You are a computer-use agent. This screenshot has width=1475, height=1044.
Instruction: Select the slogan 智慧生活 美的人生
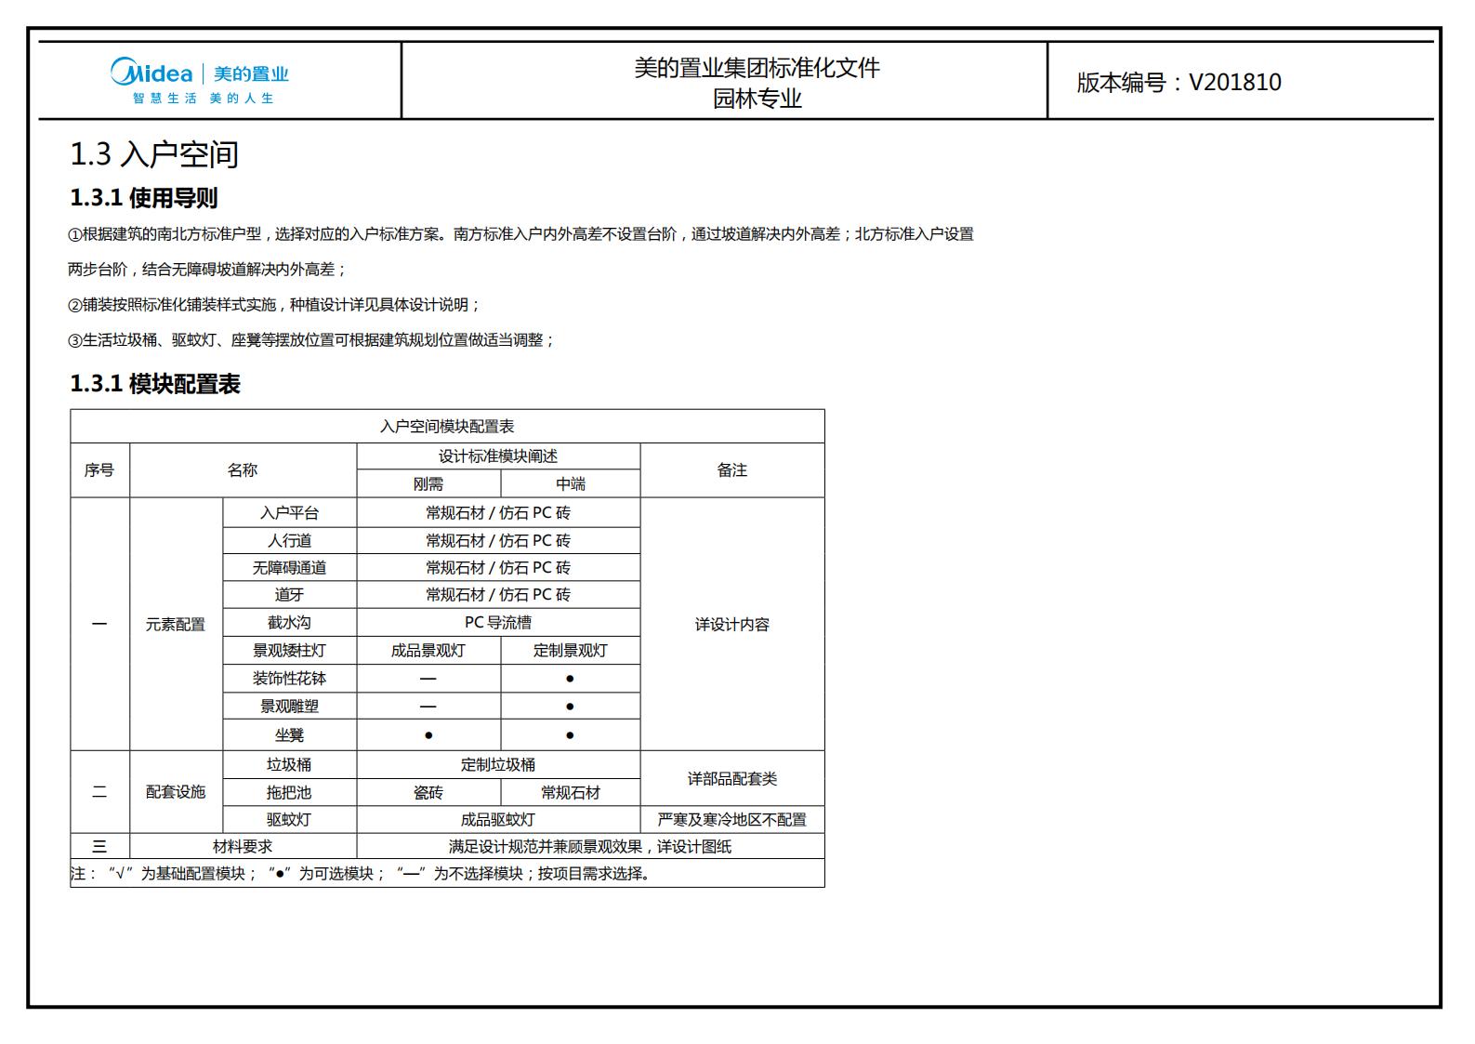(203, 98)
